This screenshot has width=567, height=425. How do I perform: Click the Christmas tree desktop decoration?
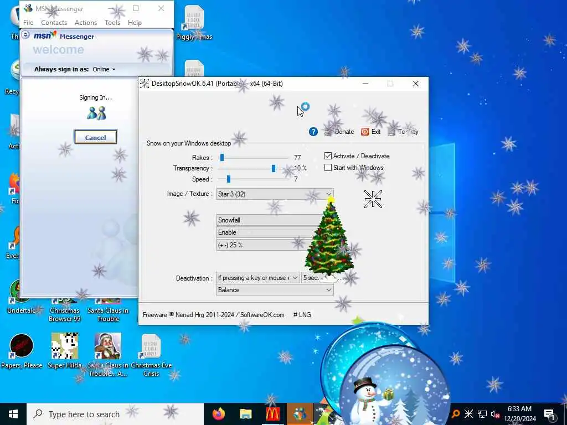coord(329,239)
